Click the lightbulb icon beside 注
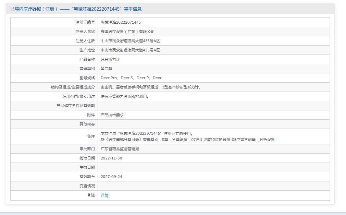The width and height of the screenshot is (346, 215). tap(89, 195)
